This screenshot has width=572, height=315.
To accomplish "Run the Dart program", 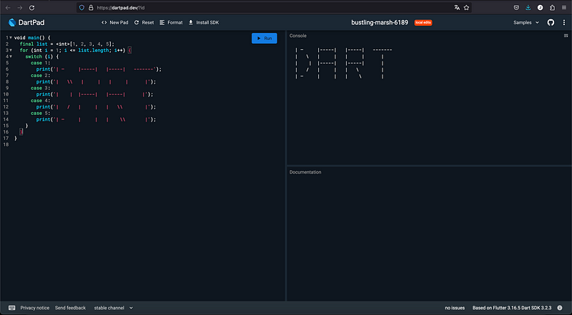I will coord(264,39).
